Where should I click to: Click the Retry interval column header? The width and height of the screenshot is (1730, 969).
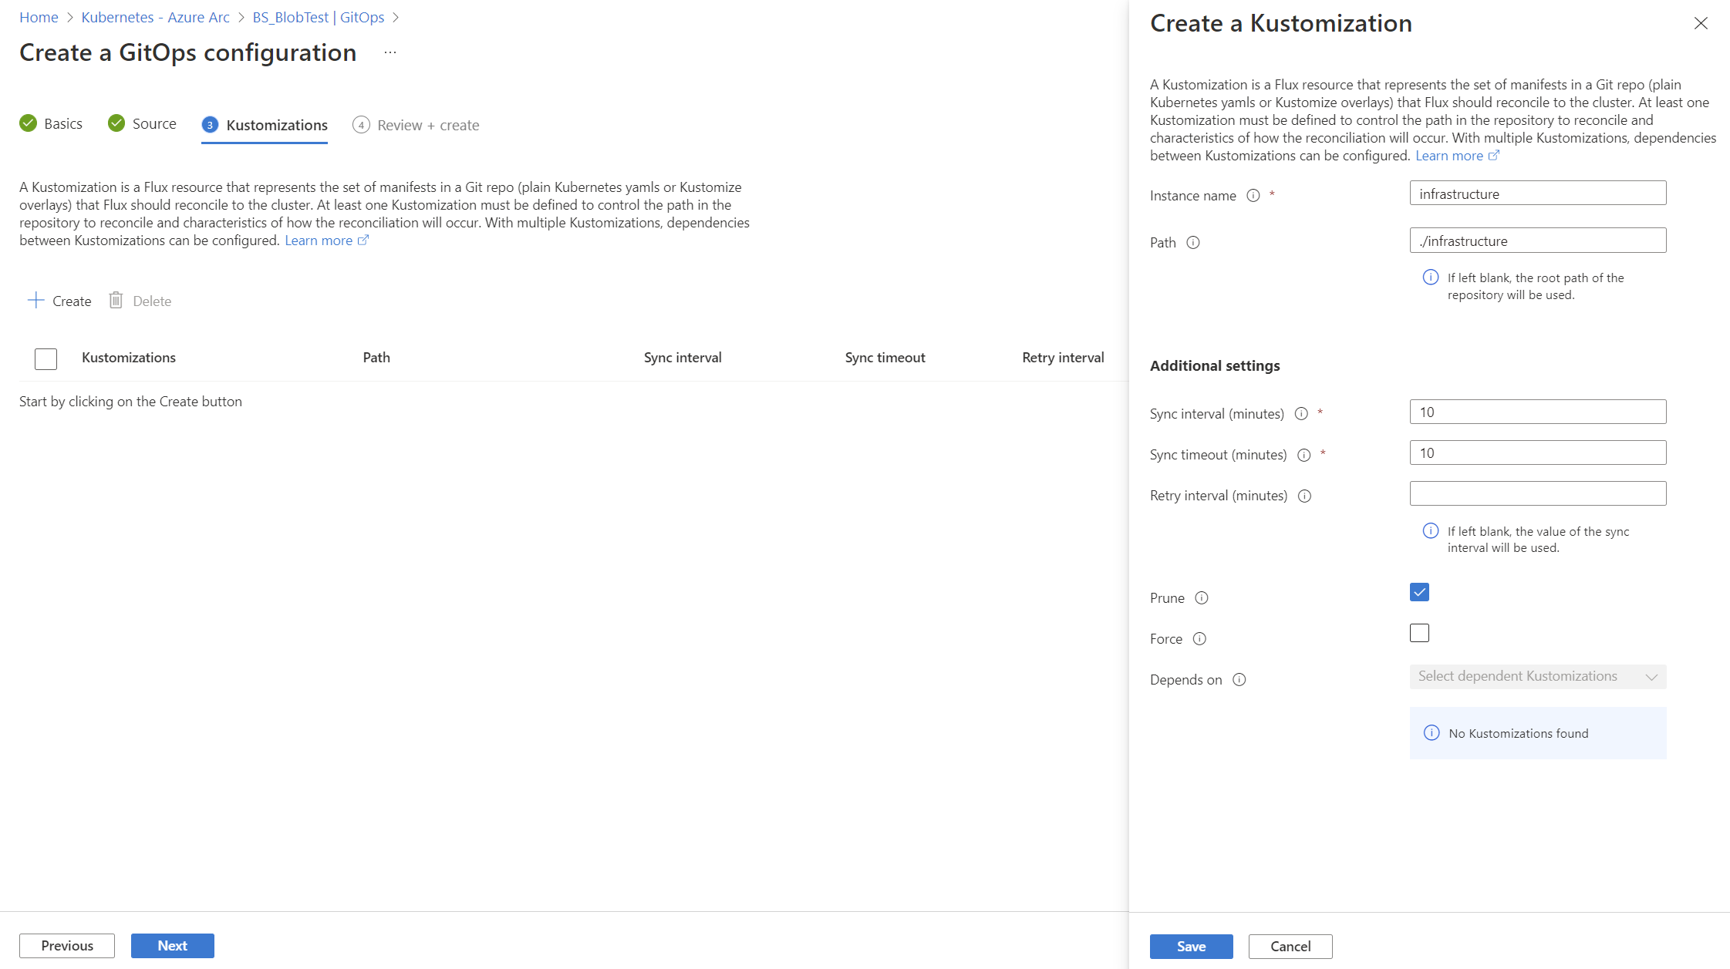click(1063, 358)
